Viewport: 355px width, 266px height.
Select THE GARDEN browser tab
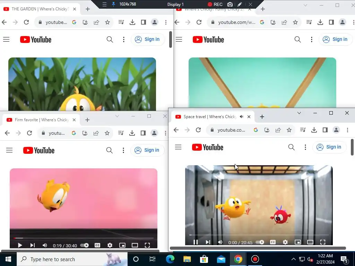click(x=40, y=9)
